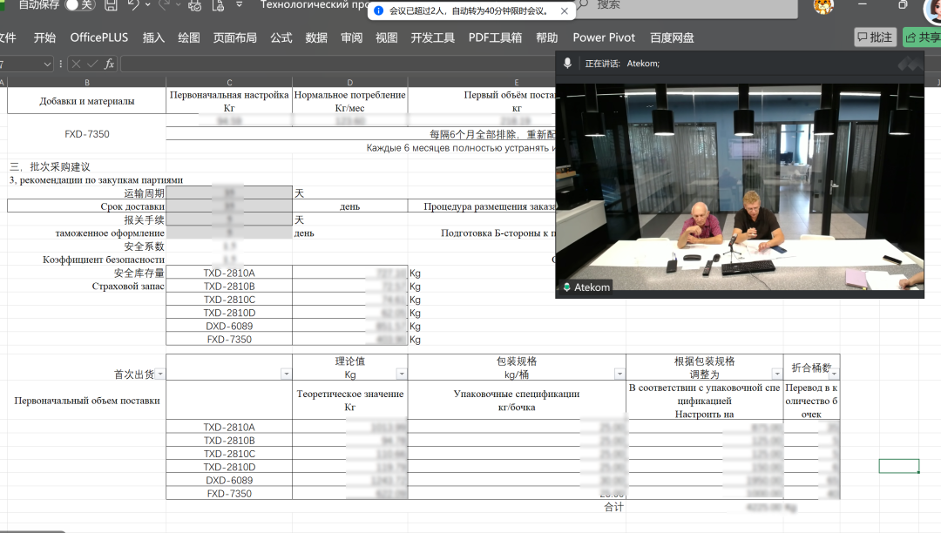Open the 页面布局 (Page Layout) tab

234,37
